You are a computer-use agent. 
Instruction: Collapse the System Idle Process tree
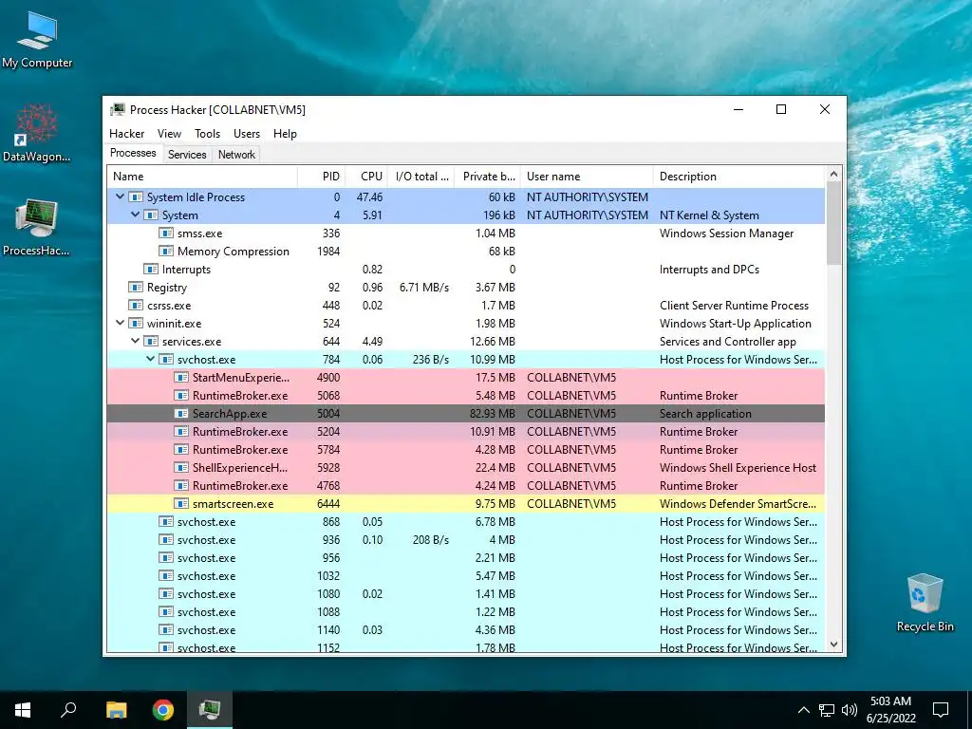point(121,196)
